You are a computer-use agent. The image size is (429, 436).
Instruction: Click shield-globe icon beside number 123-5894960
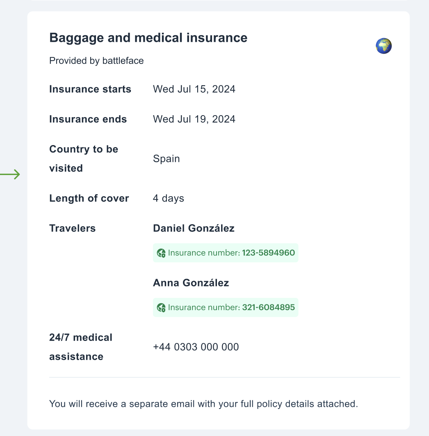click(x=161, y=253)
